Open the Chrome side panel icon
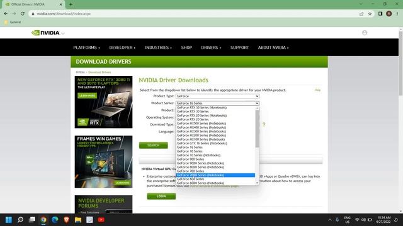Screen dimensions: 403x226 tap(380, 14)
